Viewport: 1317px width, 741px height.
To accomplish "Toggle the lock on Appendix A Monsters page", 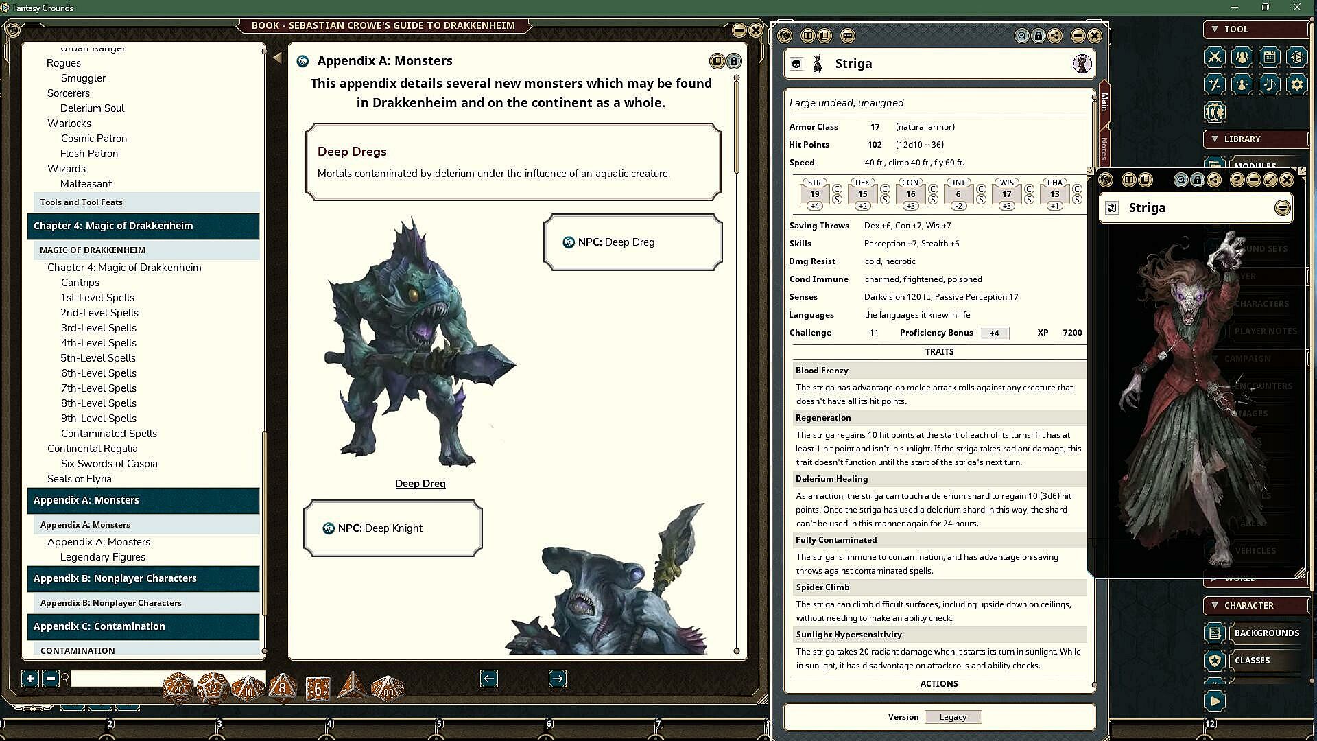I will (x=734, y=61).
